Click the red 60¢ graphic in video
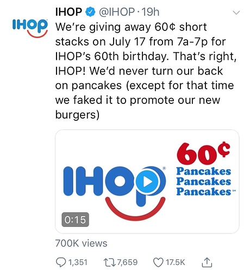Image resolution: width=250 pixels, height=272 pixels. 203,153
